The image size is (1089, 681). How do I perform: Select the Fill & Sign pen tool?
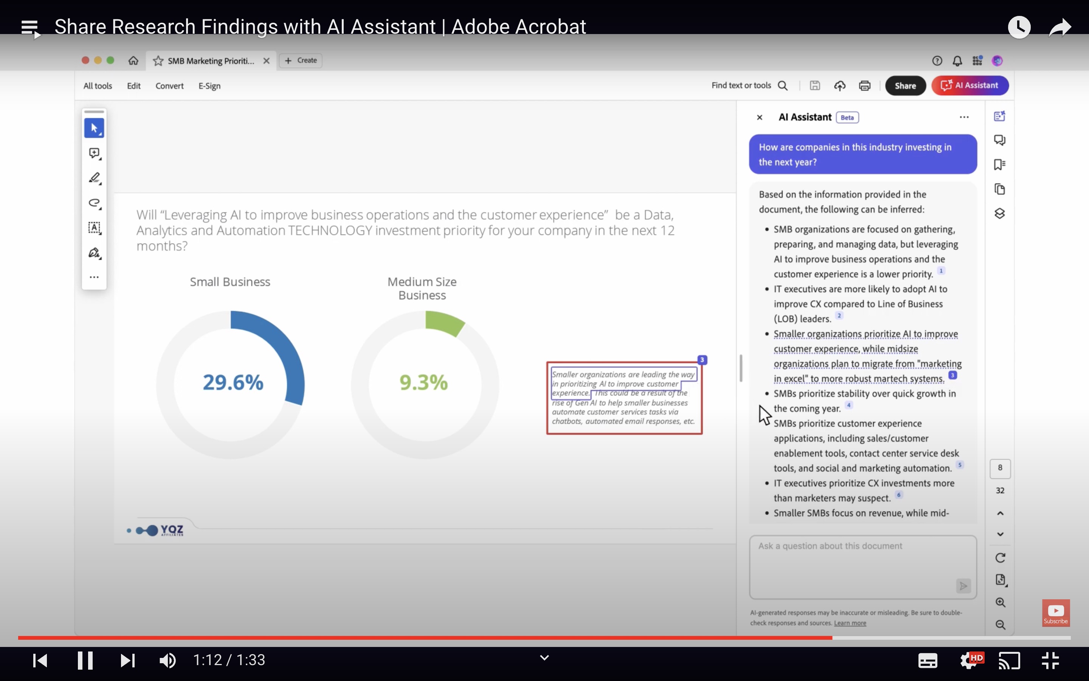pyautogui.click(x=95, y=253)
